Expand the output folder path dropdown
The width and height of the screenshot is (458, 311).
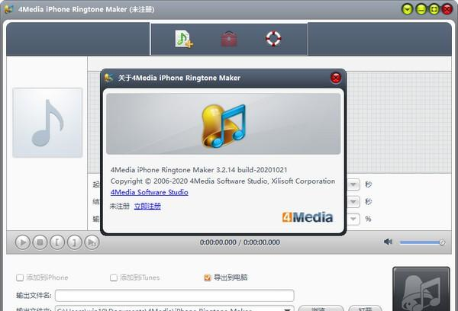(288, 309)
